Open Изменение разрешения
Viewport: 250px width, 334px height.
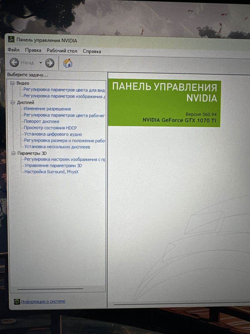47,109
